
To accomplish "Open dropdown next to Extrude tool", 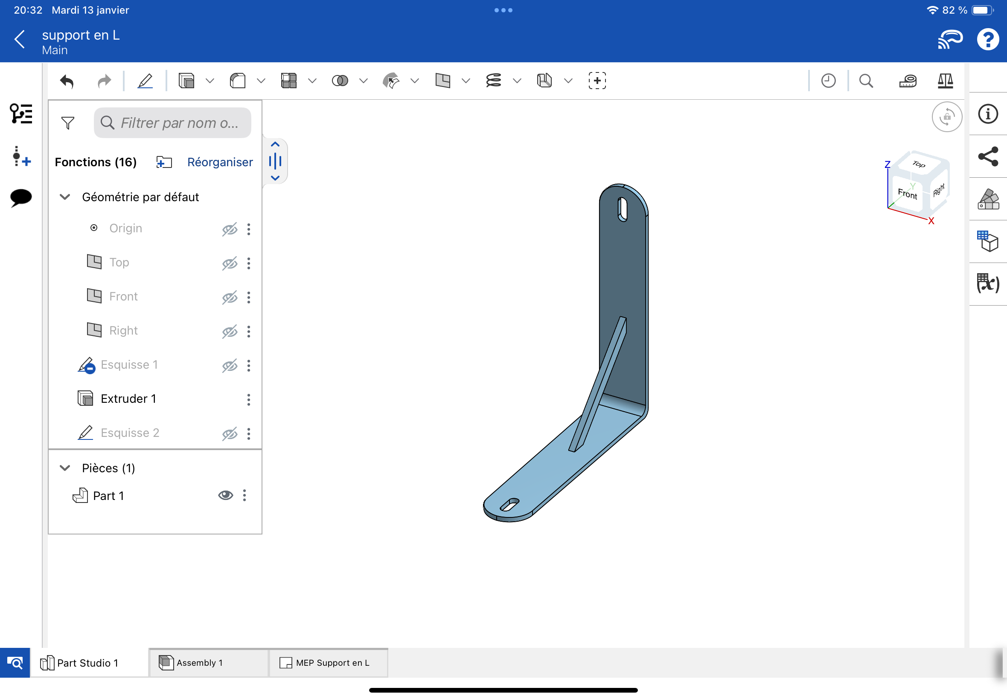I will (210, 81).
